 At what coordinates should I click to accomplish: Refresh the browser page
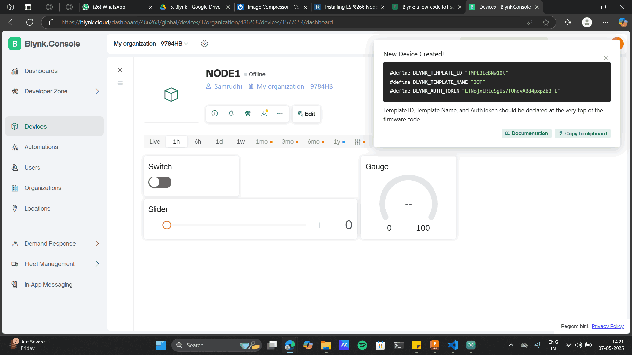coord(30,22)
